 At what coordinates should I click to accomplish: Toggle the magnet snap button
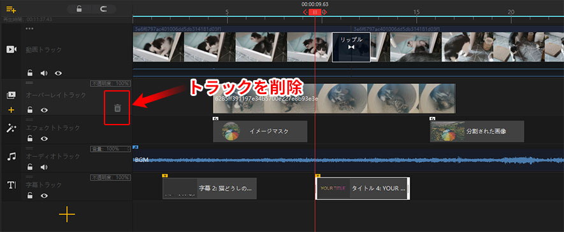pos(104,10)
